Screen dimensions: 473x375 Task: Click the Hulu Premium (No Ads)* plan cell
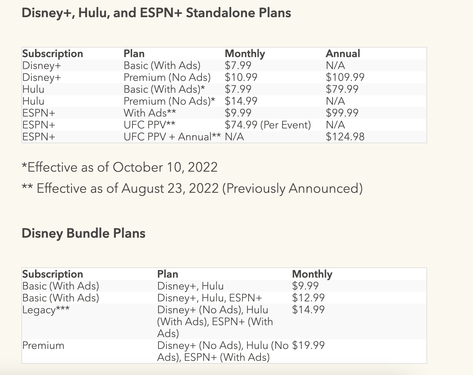(x=169, y=101)
